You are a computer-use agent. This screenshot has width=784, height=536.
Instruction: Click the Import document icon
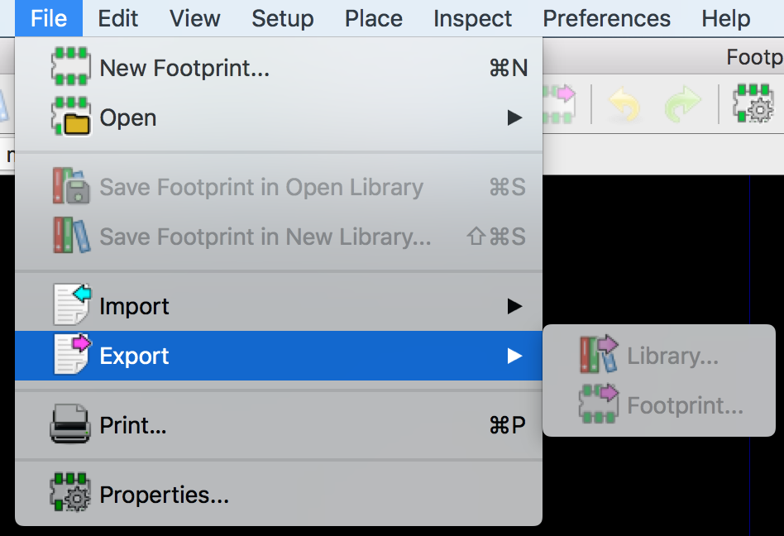(x=72, y=305)
